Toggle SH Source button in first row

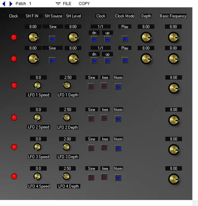tap(52, 39)
